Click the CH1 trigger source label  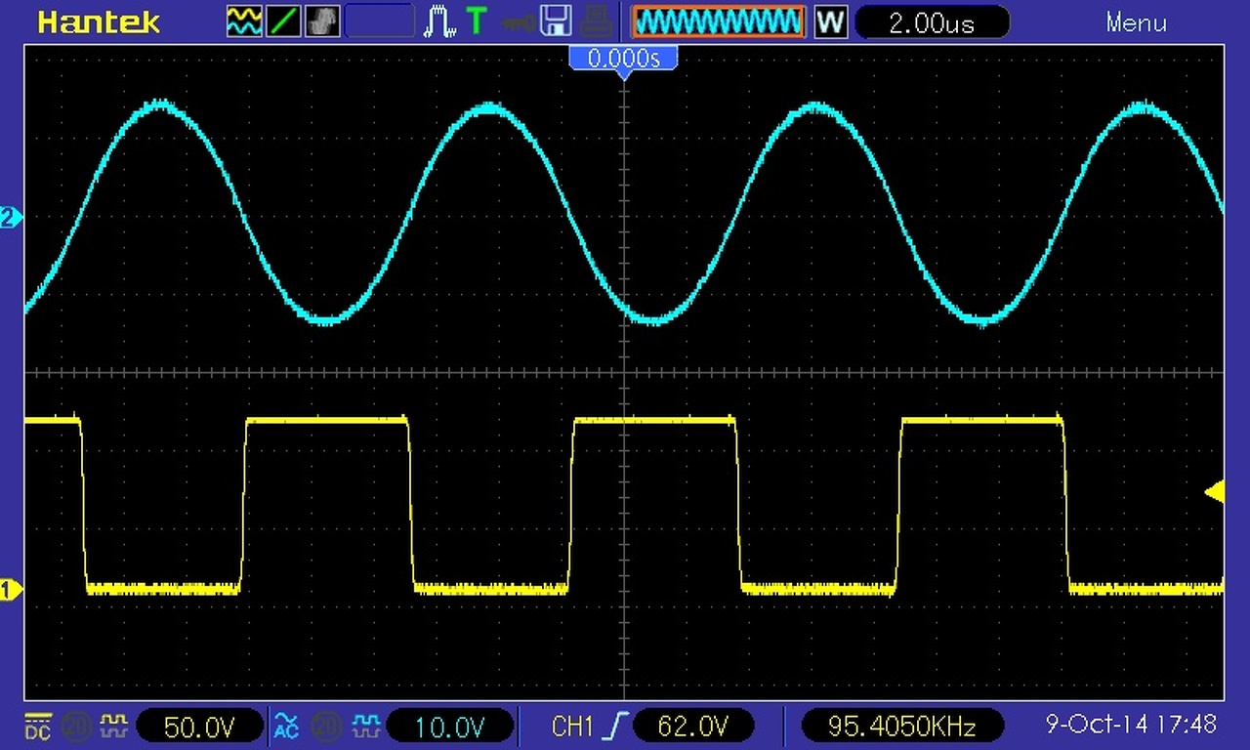click(572, 726)
